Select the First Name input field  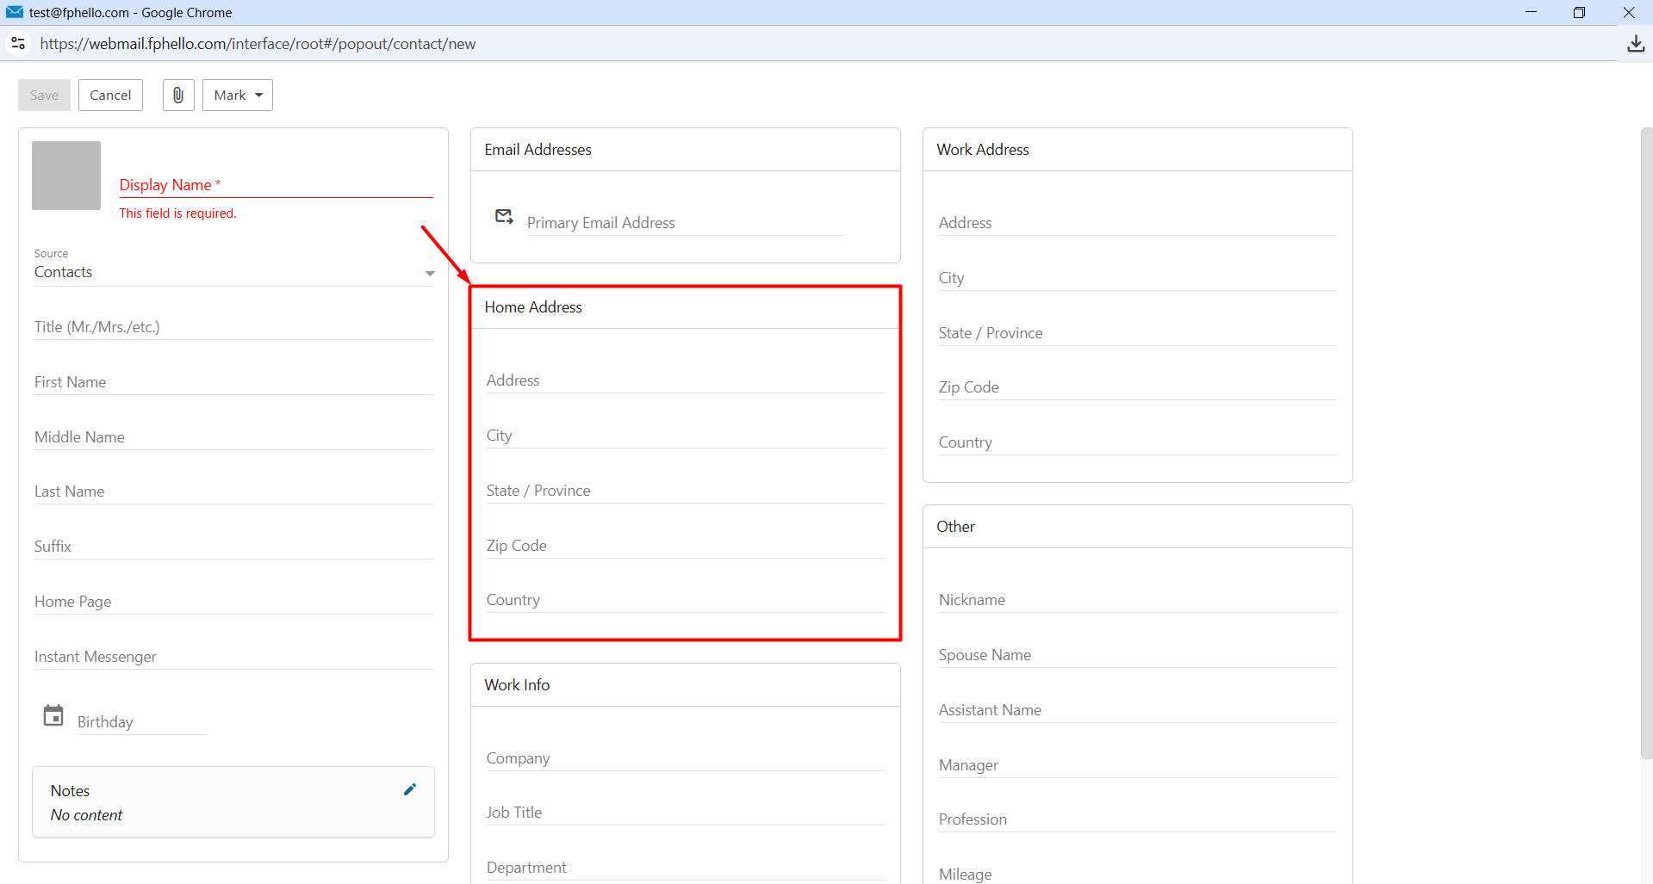pyautogui.click(x=233, y=382)
